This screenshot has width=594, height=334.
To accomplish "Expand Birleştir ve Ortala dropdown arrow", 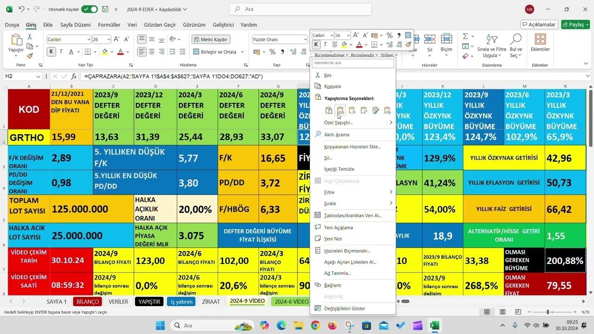I will (x=242, y=52).
